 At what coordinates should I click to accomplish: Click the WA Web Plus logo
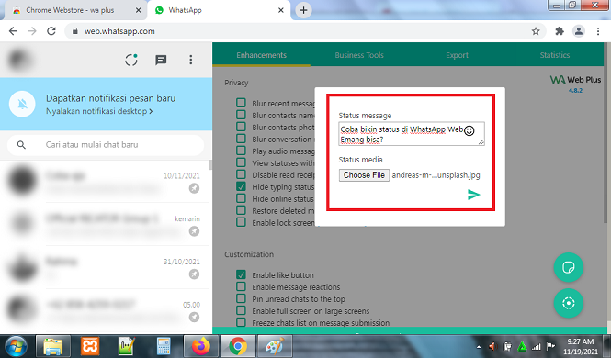[x=575, y=80]
